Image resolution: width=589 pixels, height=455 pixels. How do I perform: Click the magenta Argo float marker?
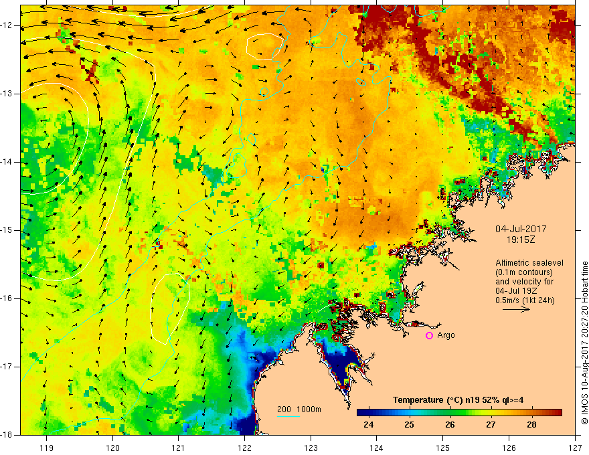point(429,336)
